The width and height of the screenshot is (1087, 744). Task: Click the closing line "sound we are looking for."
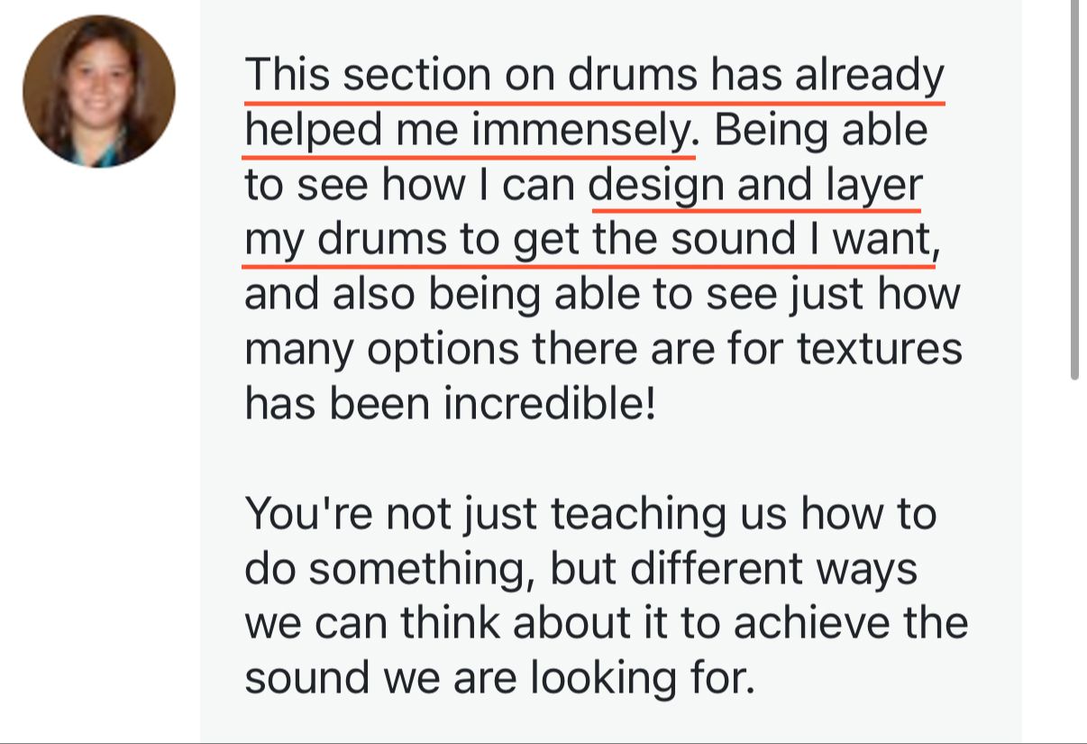(499, 678)
